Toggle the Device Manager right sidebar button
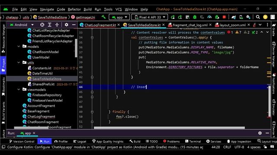The height and width of the screenshot is (155, 277). (x=274, y=55)
